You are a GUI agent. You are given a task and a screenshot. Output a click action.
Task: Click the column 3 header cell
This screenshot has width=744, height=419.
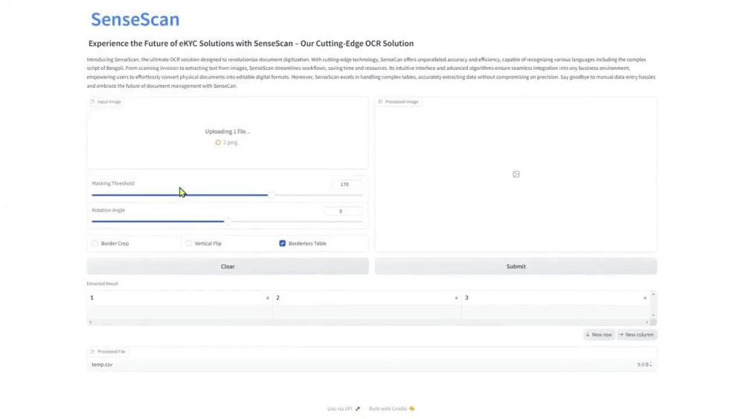[x=555, y=298]
